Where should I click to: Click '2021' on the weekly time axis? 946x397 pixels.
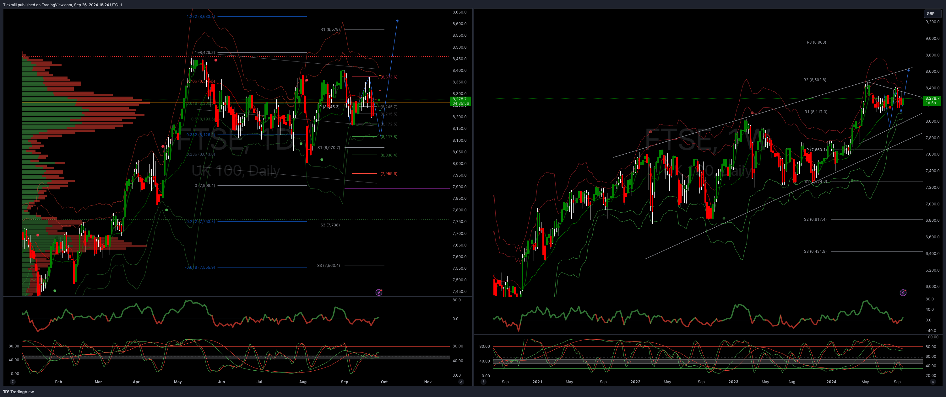click(x=537, y=382)
